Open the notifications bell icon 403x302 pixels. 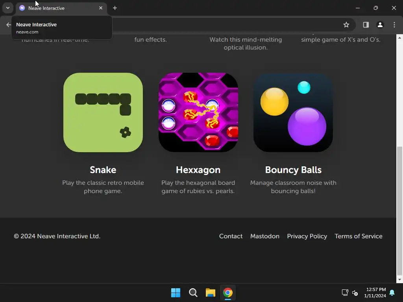pos(392,293)
